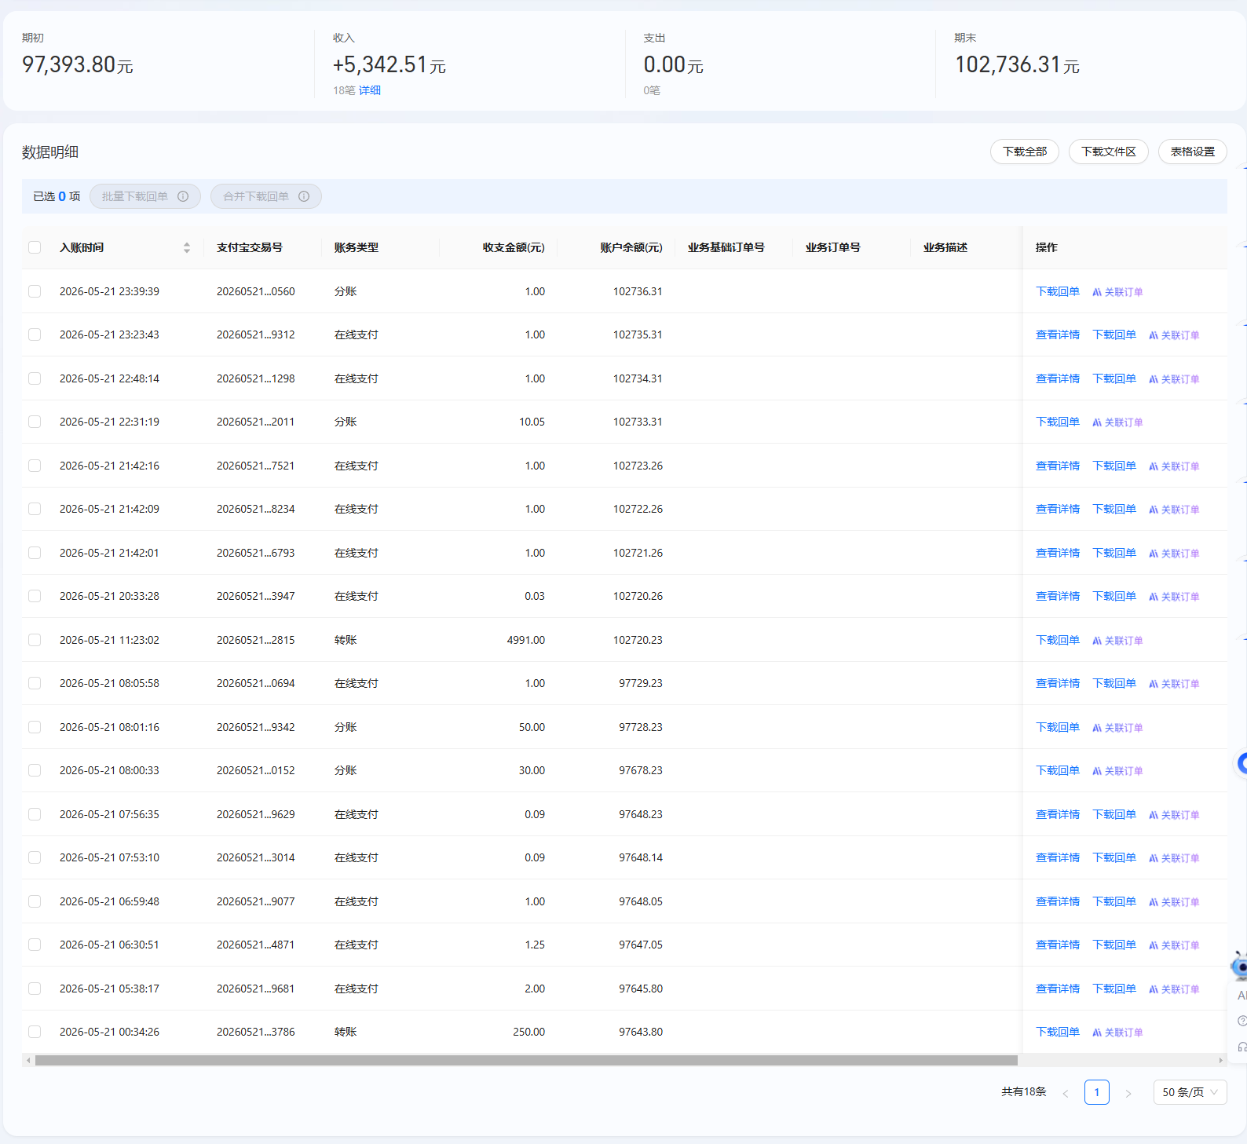Click the horizontal table scrollbar thumb
This screenshot has width=1247, height=1144.
(526, 1060)
